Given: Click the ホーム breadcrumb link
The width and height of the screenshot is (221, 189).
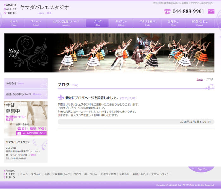Looking at the screenshot, I should 200,79.
